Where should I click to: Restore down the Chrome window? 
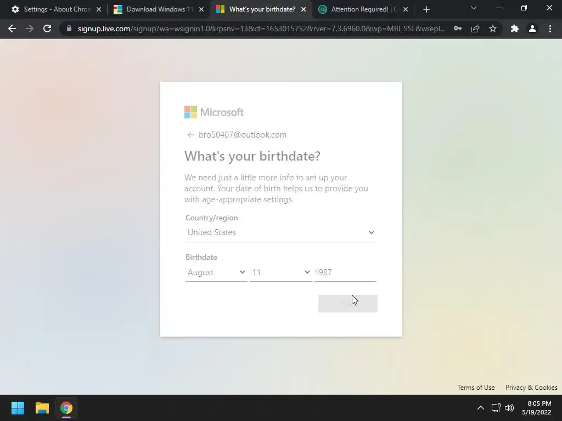(524, 8)
